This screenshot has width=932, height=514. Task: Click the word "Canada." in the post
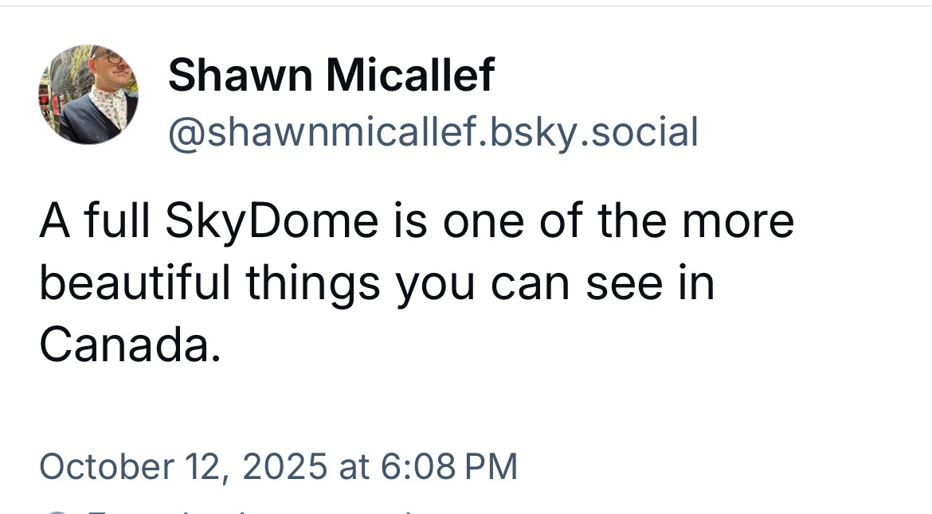point(128,345)
